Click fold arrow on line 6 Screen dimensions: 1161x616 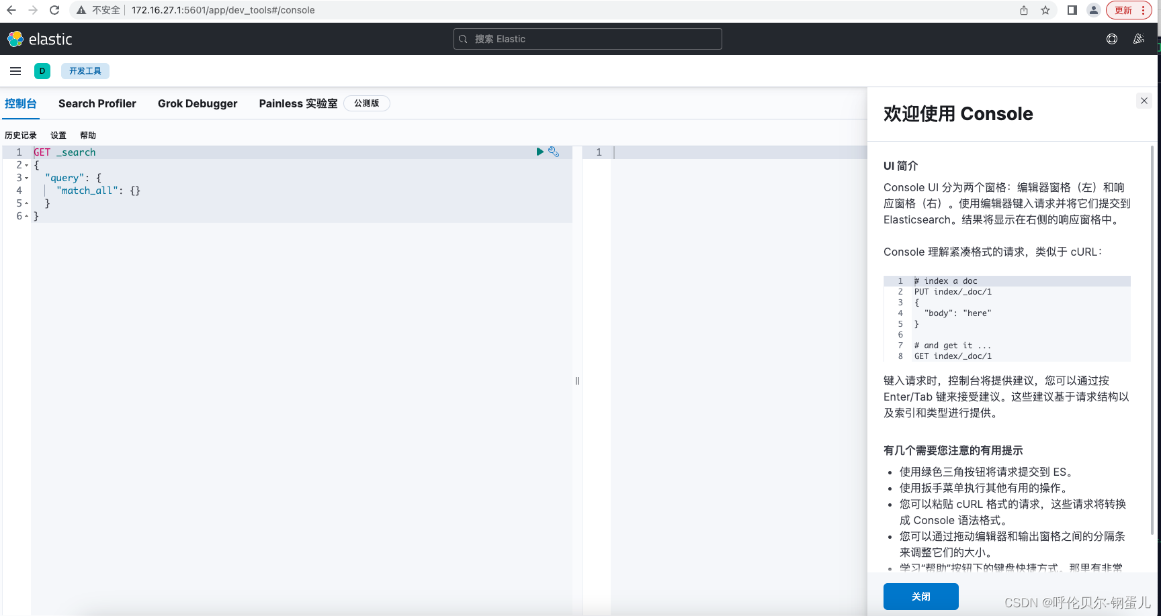(26, 216)
